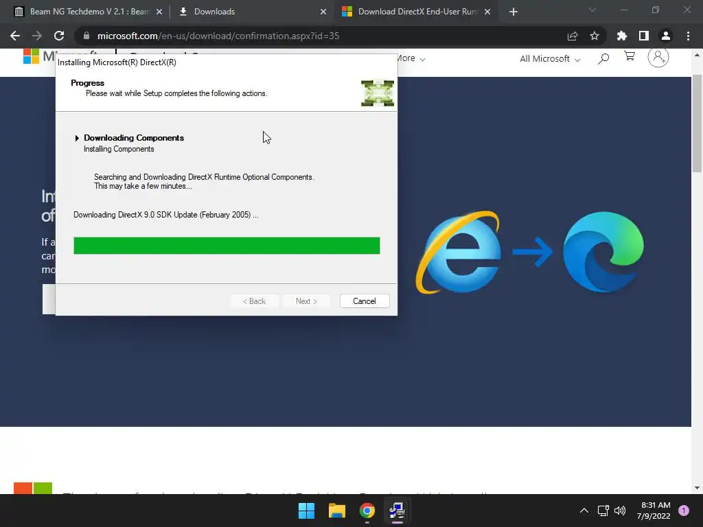Image resolution: width=703 pixels, height=527 pixels.
Task: Bookmark this page with the star icon
Action: point(595,36)
